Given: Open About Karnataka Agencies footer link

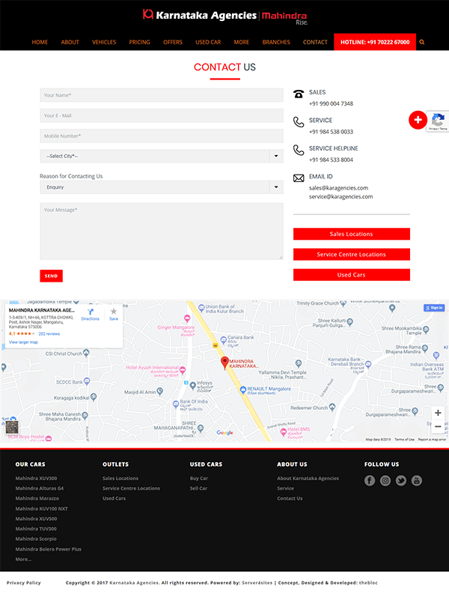Looking at the screenshot, I should point(308,478).
